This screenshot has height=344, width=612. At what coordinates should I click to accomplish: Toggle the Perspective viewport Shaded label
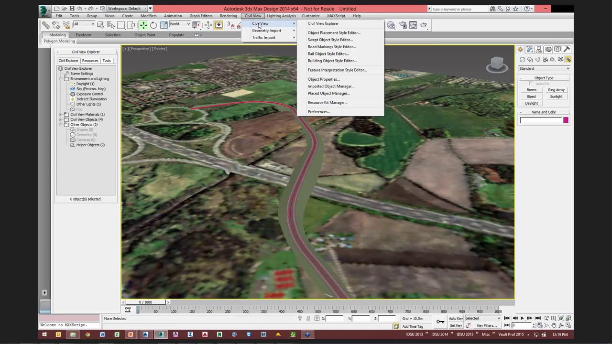pos(160,49)
